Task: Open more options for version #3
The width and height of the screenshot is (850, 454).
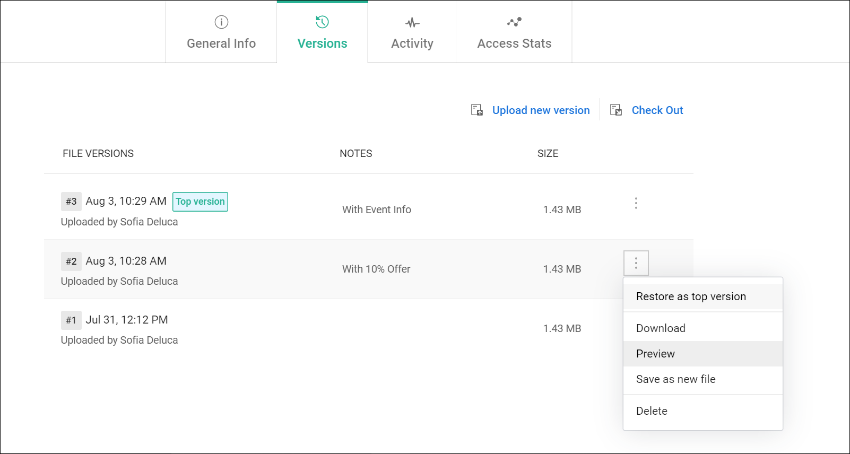Action: click(636, 203)
